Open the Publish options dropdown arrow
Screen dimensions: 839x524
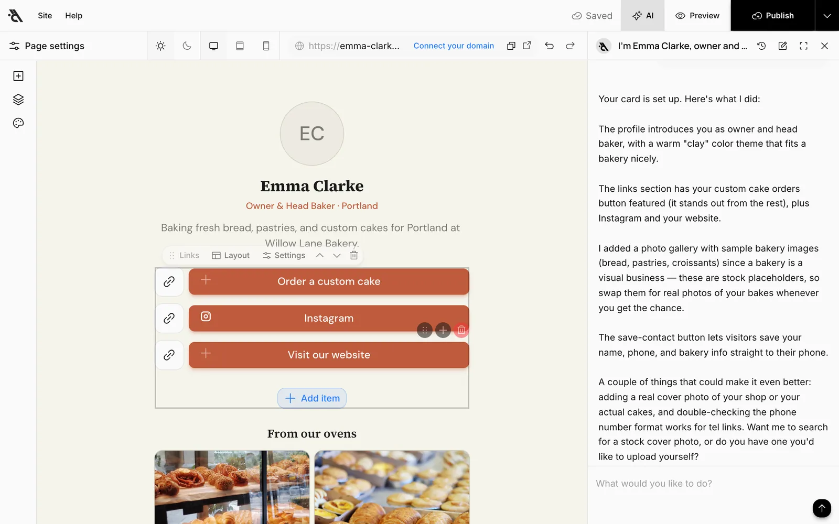click(827, 16)
